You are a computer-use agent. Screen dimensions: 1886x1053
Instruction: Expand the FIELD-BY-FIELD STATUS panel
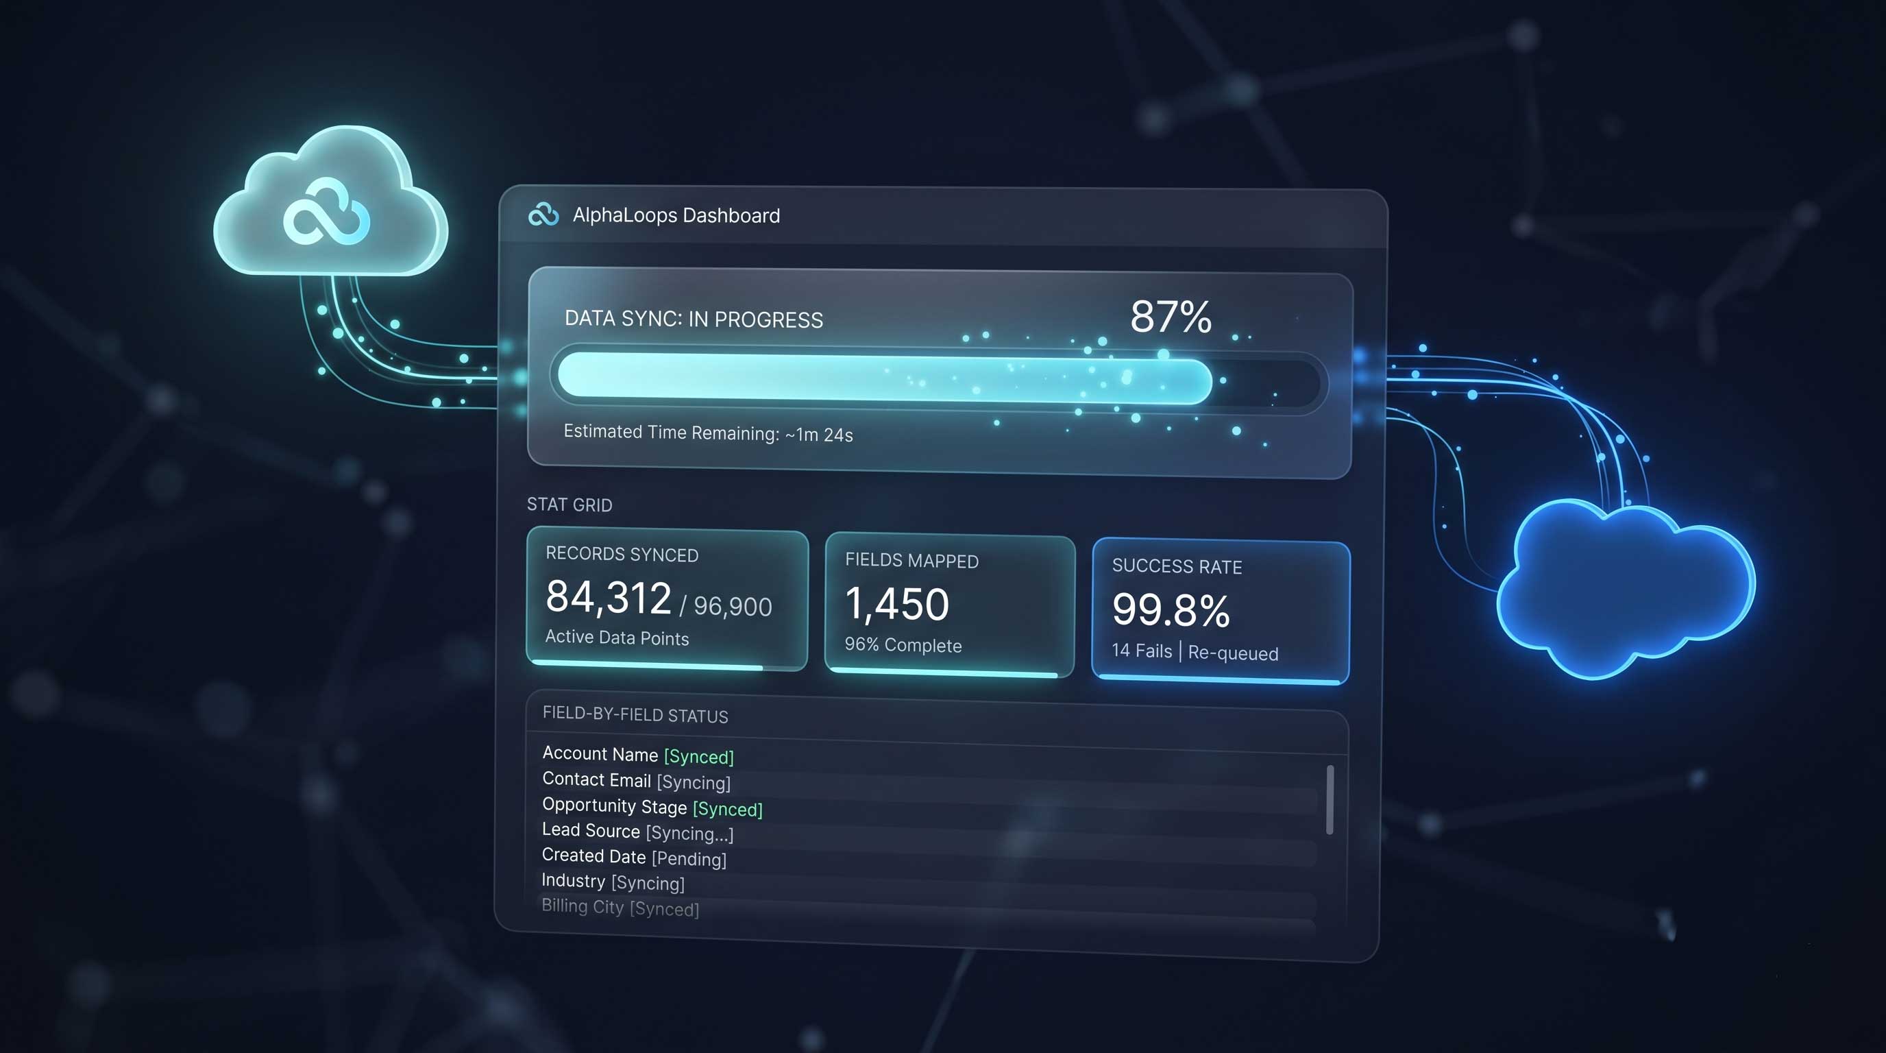635,716
